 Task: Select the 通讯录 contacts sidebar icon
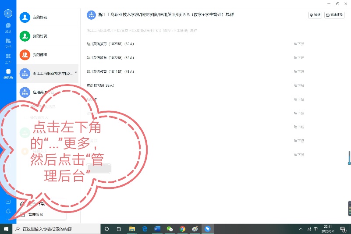pyautogui.click(x=8, y=73)
